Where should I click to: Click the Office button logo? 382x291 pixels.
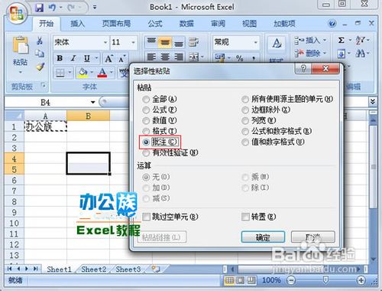pos(17,14)
